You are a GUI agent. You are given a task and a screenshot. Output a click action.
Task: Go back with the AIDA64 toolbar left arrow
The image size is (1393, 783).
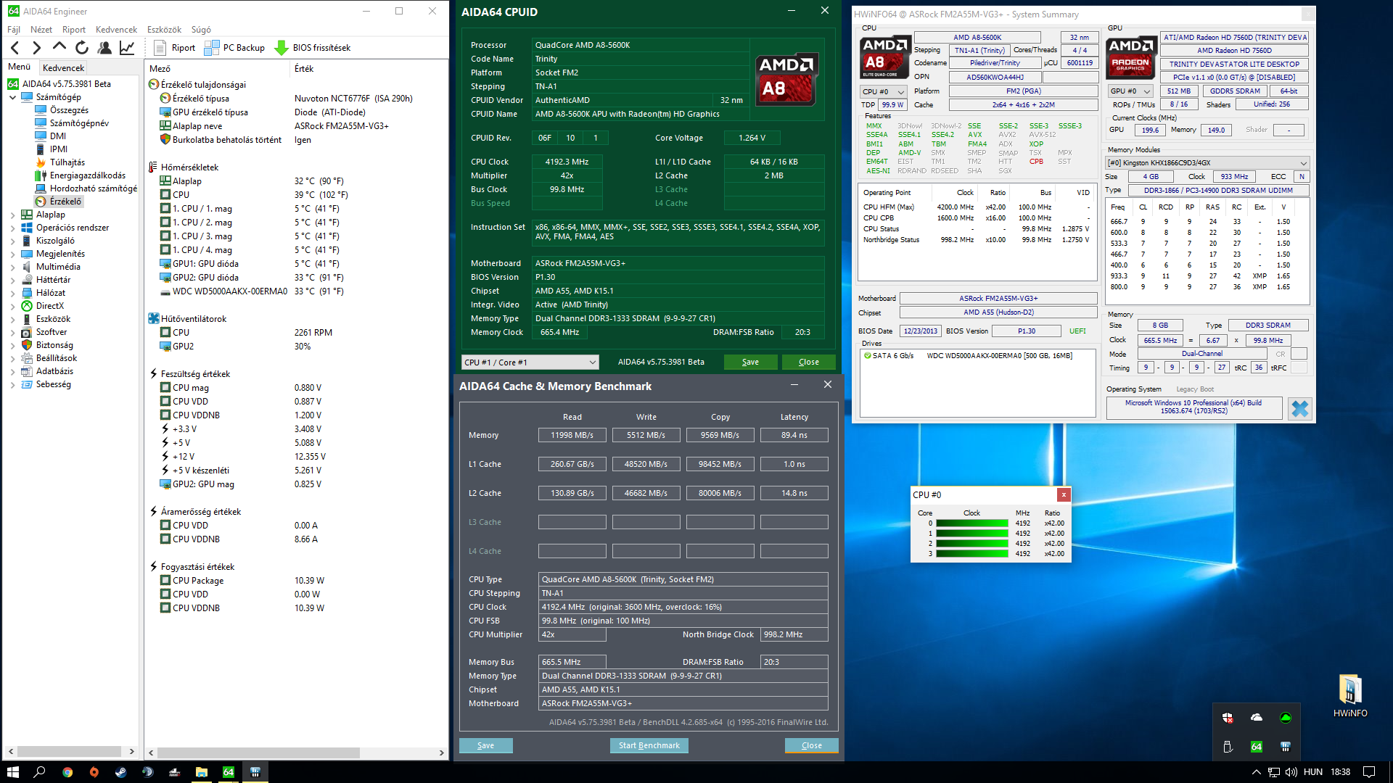[x=15, y=48]
